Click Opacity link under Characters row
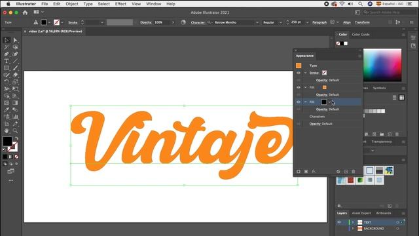Screen dimensions: 419x236 click(314, 124)
